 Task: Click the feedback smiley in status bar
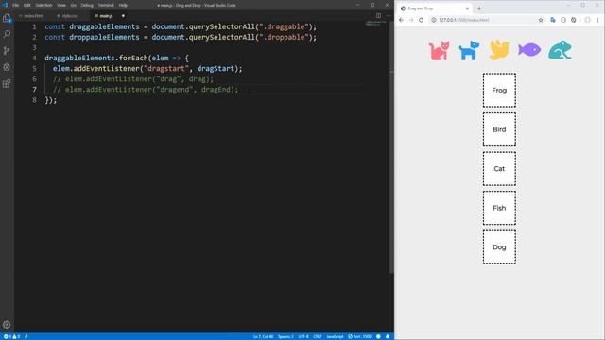[378, 336]
